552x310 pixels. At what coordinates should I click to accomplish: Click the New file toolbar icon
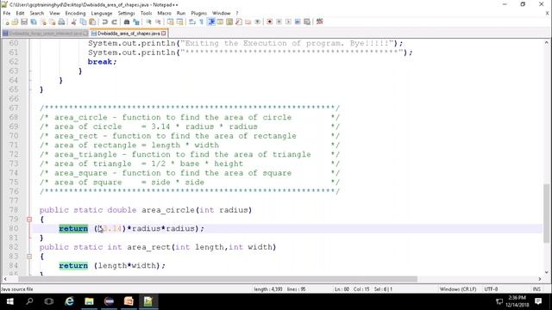tap(6, 22)
